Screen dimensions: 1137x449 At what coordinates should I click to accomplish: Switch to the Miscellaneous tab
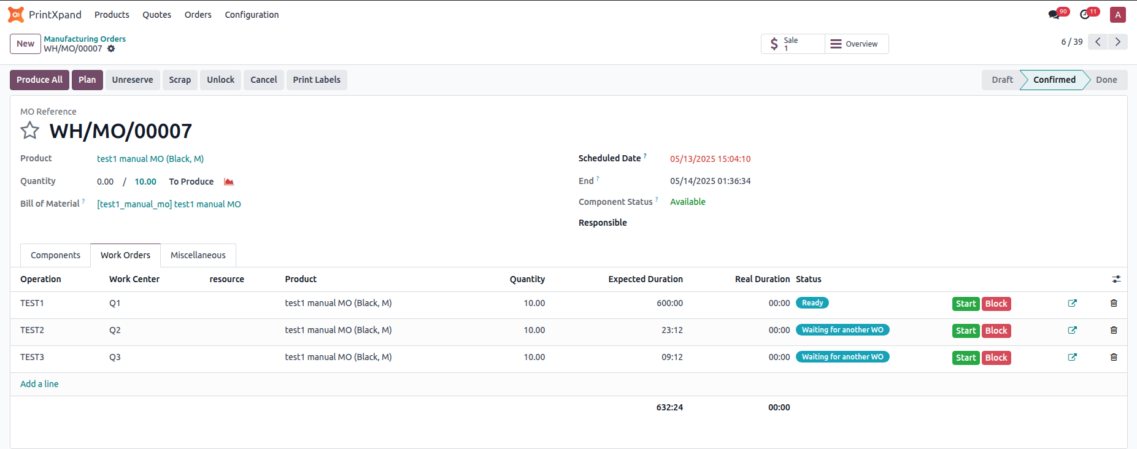point(198,255)
